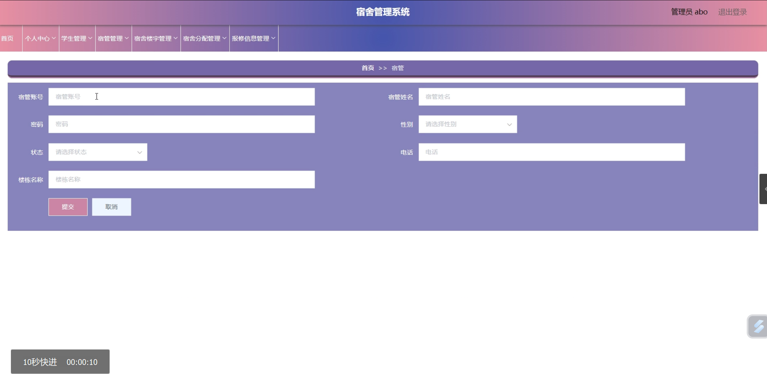This screenshot has height=374, width=767.
Task: Open the 宿舍楼宇管理 menu
Action: 156,38
